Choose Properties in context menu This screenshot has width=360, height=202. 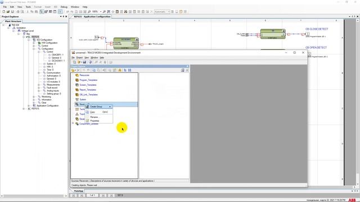pos(99,121)
